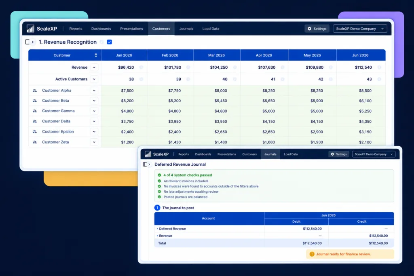Uncheck the Revenue Recognition blue checkbox
The width and height of the screenshot is (414, 276).
click(109, 42)
